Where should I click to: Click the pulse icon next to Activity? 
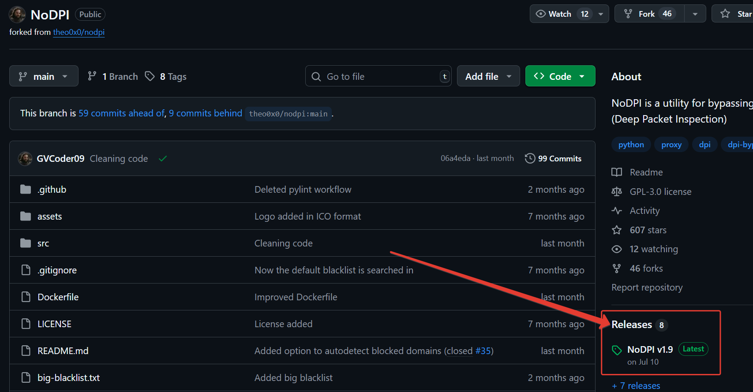(x=617, y=211)
